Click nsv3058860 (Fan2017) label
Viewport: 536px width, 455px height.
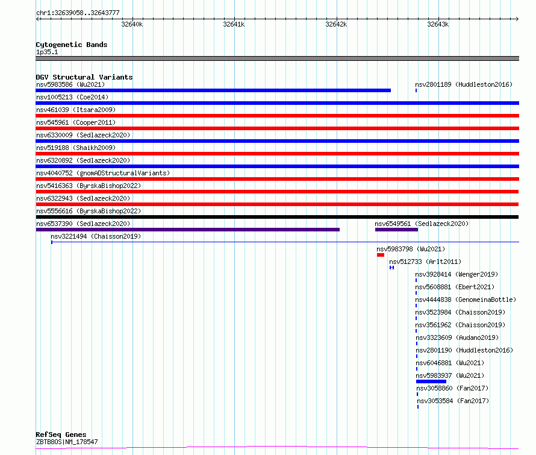point(453,388)
